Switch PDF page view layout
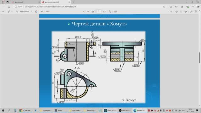 tap(115, 12)
